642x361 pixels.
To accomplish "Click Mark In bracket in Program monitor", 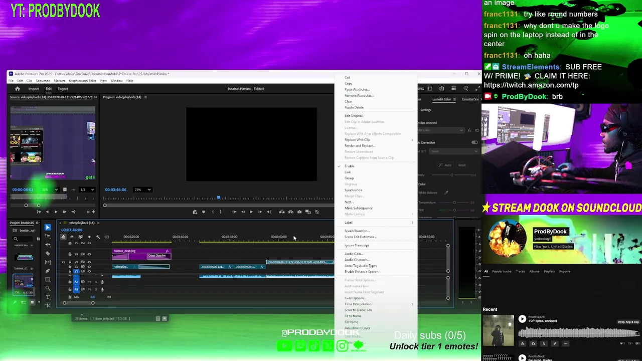I will click(x=213, y=212).
